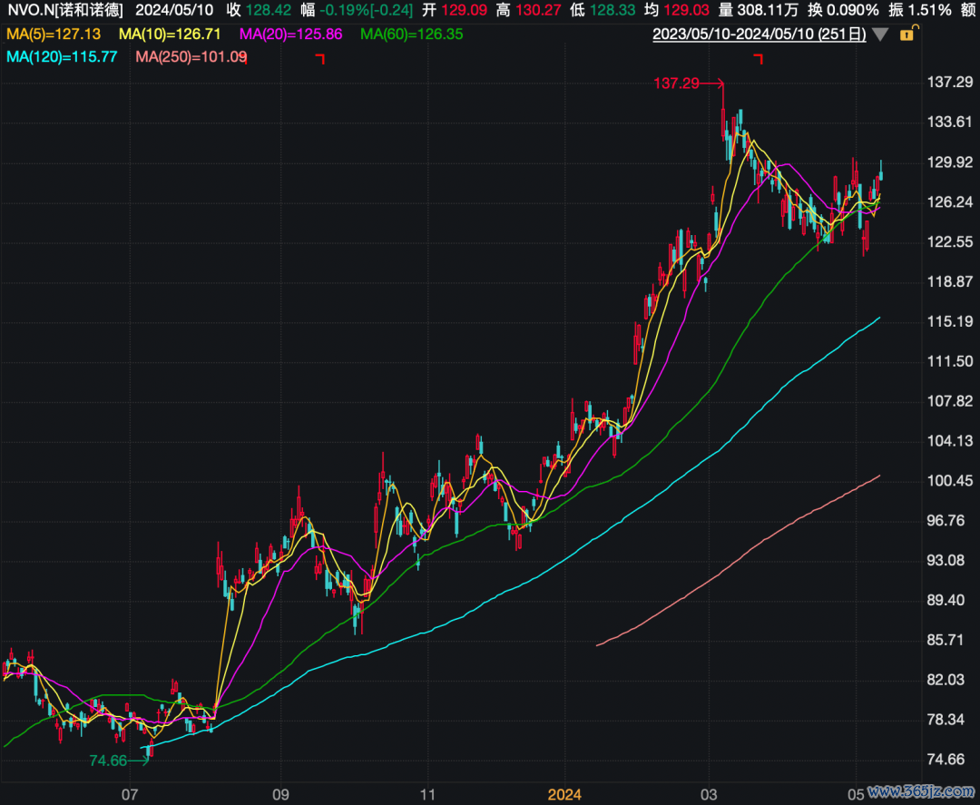Click the 137.29 high price arrow marker
The height and width of the screenshot is (805, 980).
tap(689, 83)
